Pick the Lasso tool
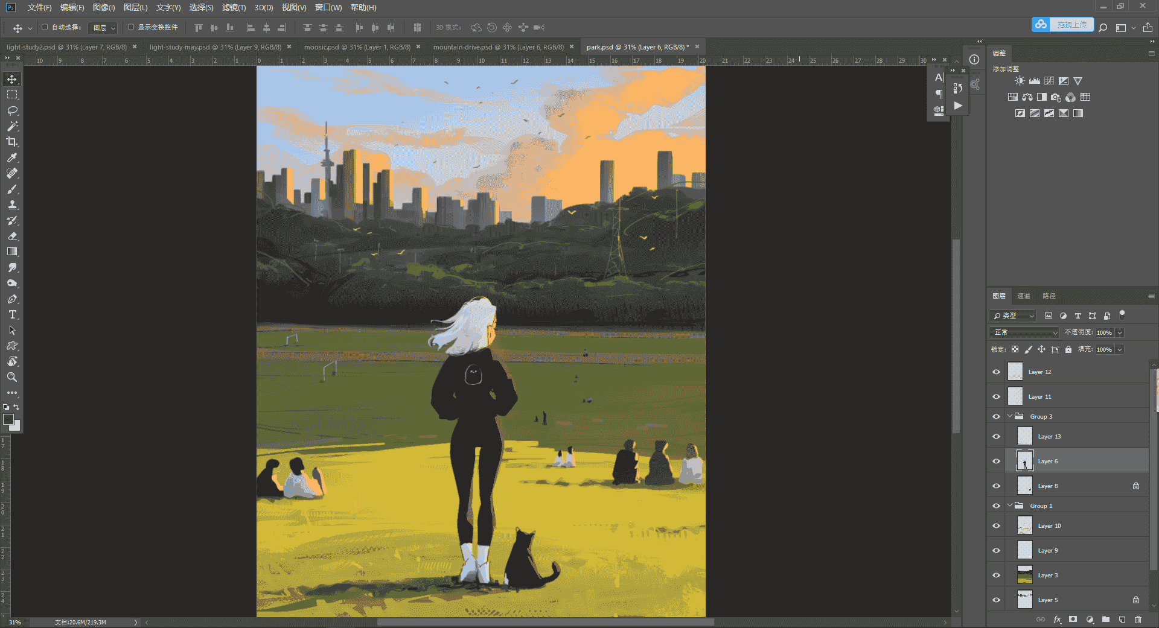Image resolution: width=1159 pixels, height=628 pixels. click(12, 110)
